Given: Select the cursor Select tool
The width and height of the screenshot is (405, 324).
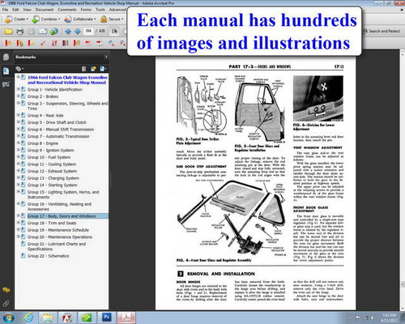Looking at the screenshot, I should [114, 32].
